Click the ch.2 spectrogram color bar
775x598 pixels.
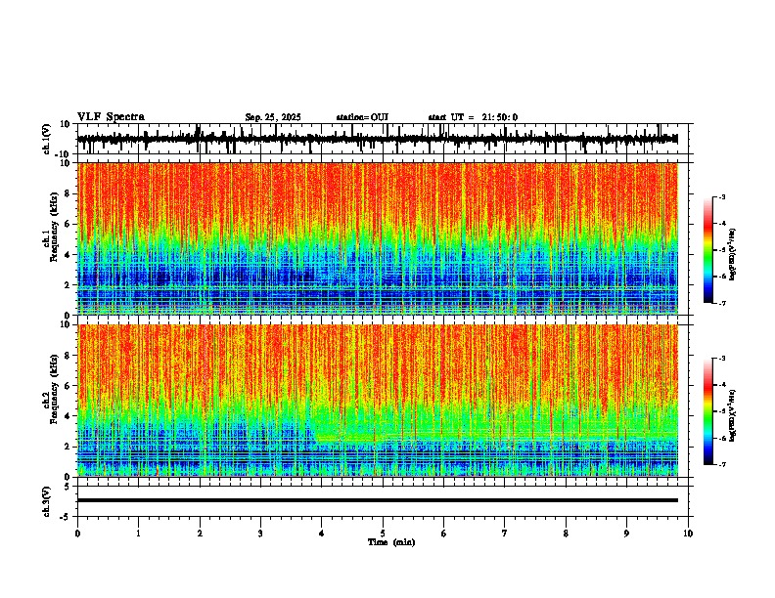[x=708, y=411]
